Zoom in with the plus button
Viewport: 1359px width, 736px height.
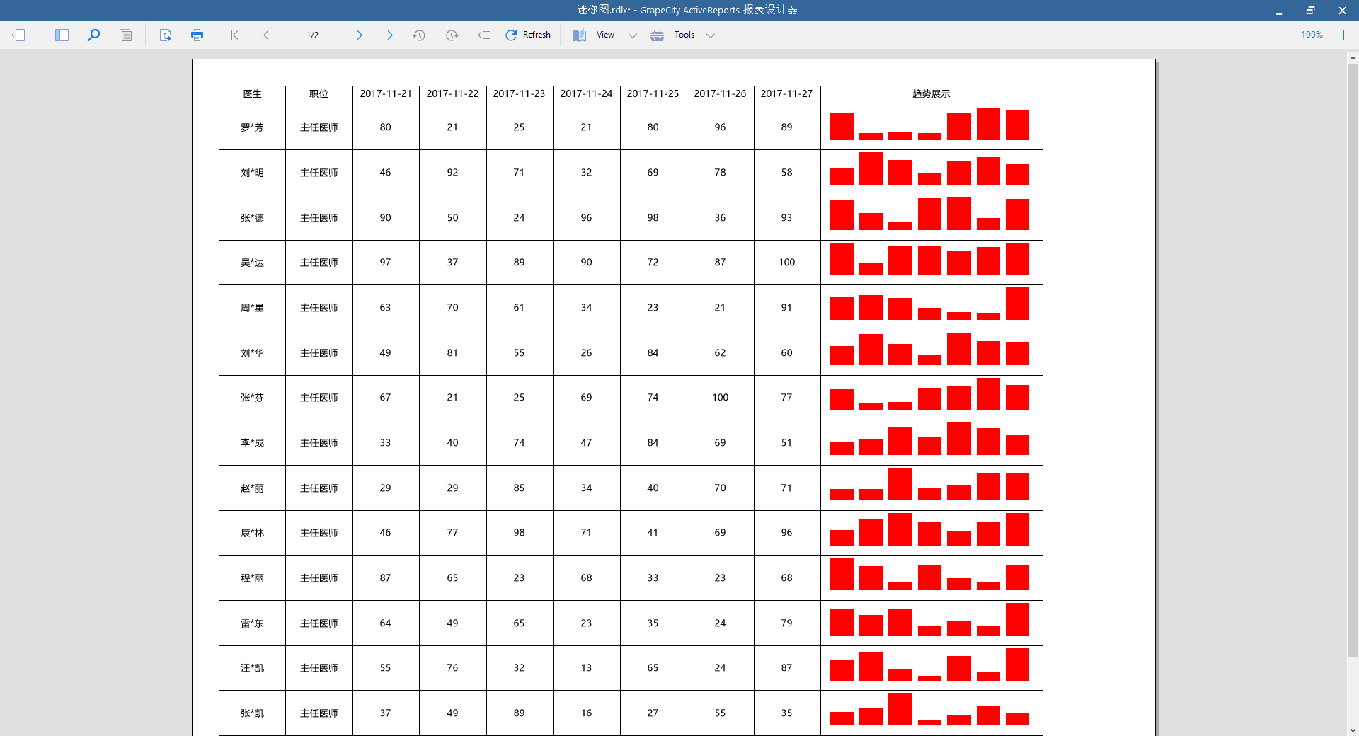(1343, 35)
